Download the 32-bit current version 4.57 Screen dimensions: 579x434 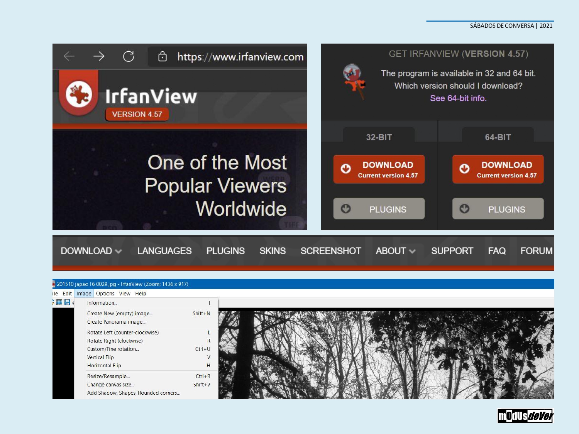point(379,169)
